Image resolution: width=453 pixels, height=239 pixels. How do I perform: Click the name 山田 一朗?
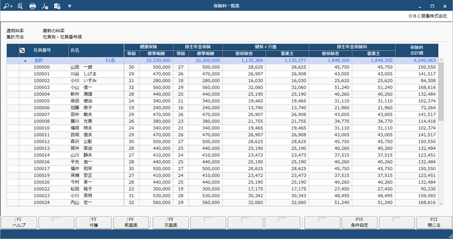tap(81, 67)
